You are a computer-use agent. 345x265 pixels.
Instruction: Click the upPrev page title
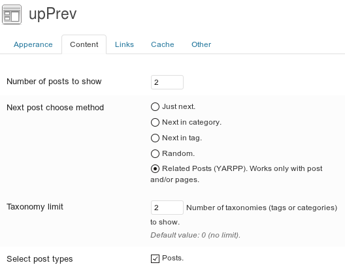pyautogui.click(x=52, y=14)
